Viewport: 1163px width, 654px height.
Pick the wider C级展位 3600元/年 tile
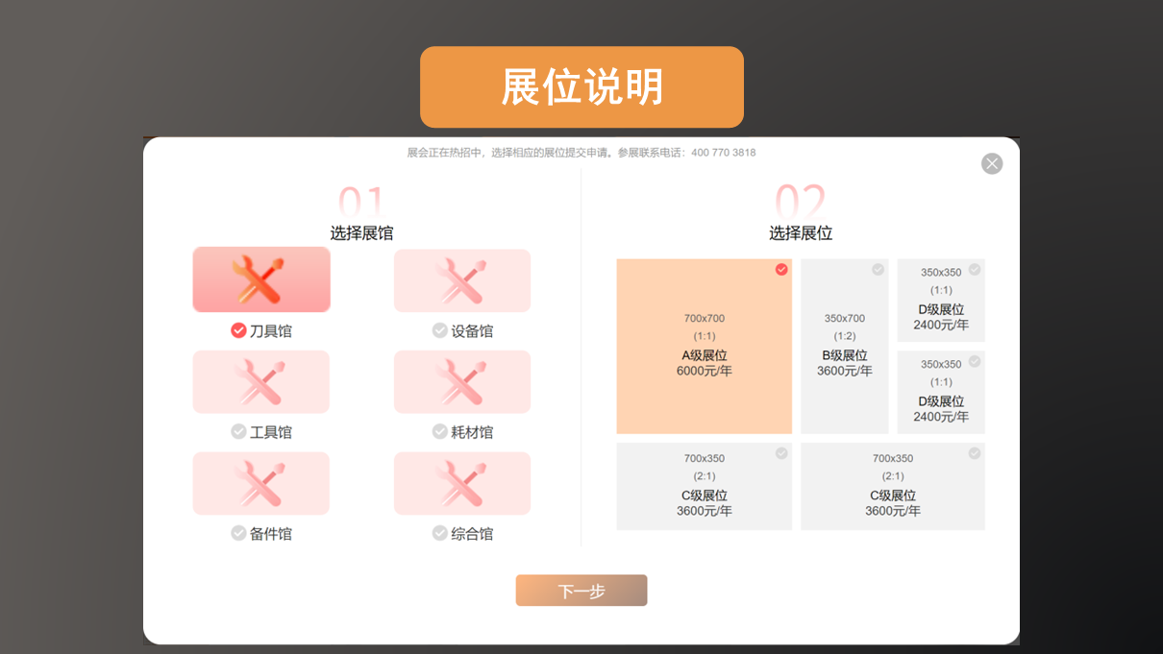[893, 487]
